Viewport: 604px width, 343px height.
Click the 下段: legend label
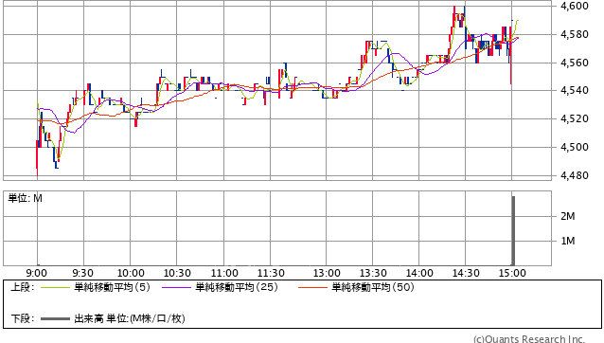pos(23,318)
